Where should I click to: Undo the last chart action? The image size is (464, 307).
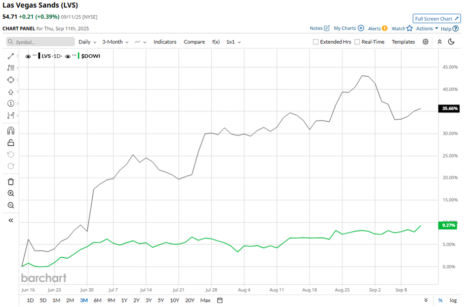(11, 155)
